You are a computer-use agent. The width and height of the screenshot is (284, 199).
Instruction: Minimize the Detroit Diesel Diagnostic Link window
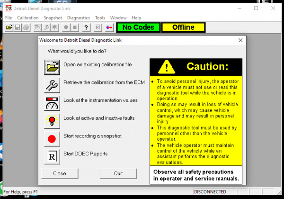tap(240, 8)
